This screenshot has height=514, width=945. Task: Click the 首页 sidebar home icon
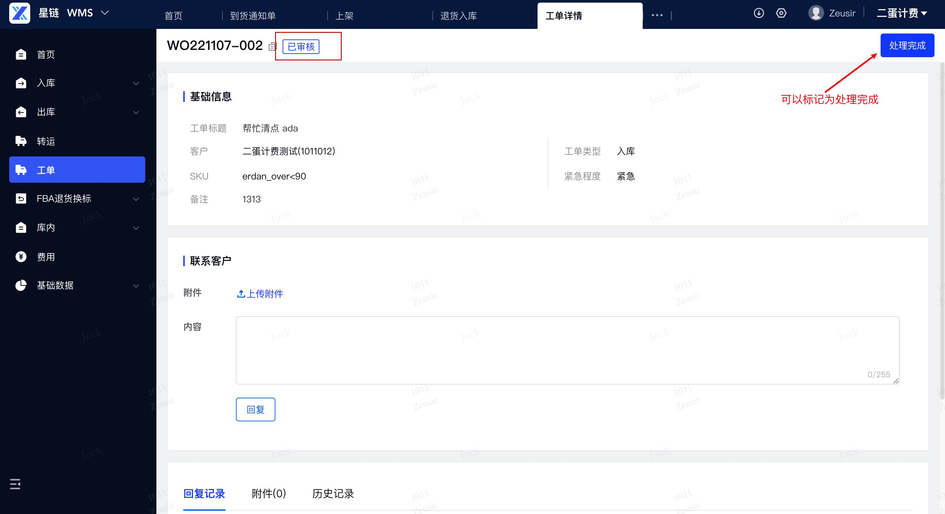[x=21, y=54]
